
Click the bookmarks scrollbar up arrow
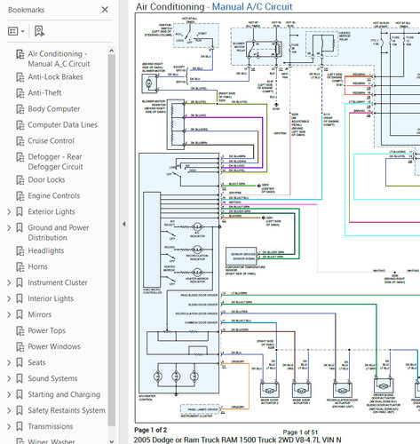(112, 51)
